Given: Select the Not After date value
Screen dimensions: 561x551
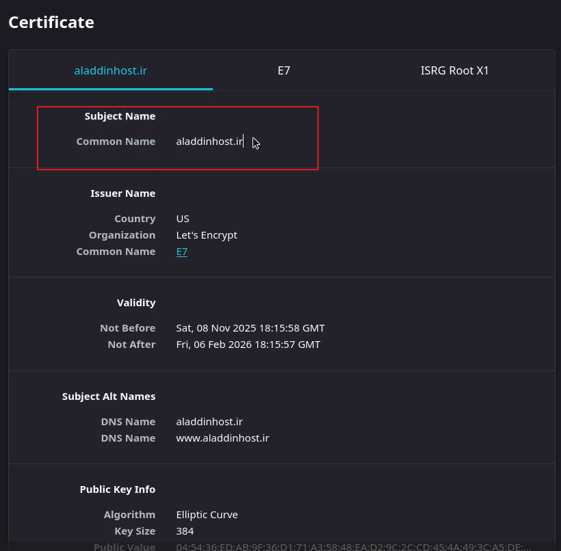Looking at the screenshot, I should (248, 345).
